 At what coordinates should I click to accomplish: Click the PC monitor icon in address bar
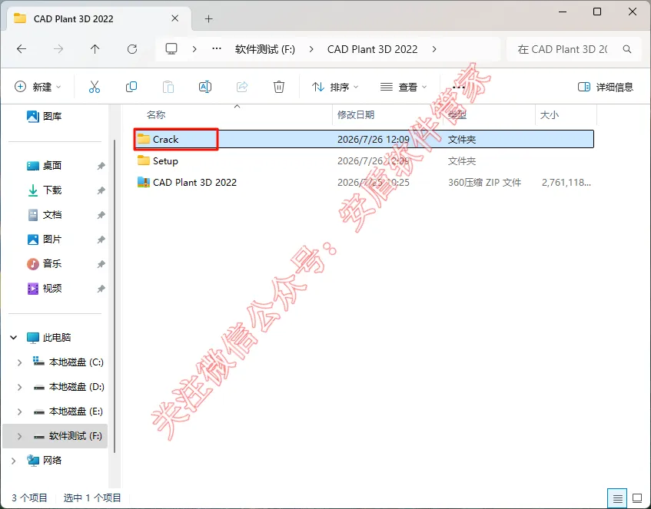(171, 49)
